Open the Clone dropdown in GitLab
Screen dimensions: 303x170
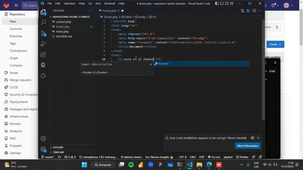(x=276, y=44)
